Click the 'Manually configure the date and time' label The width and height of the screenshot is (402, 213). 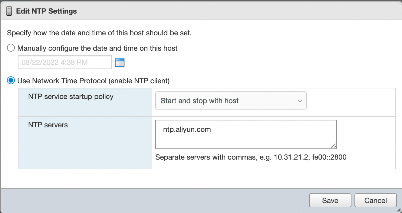[97, 48]
